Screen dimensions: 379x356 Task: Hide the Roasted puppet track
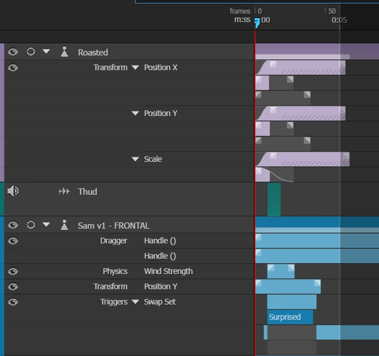click(13, 52)
